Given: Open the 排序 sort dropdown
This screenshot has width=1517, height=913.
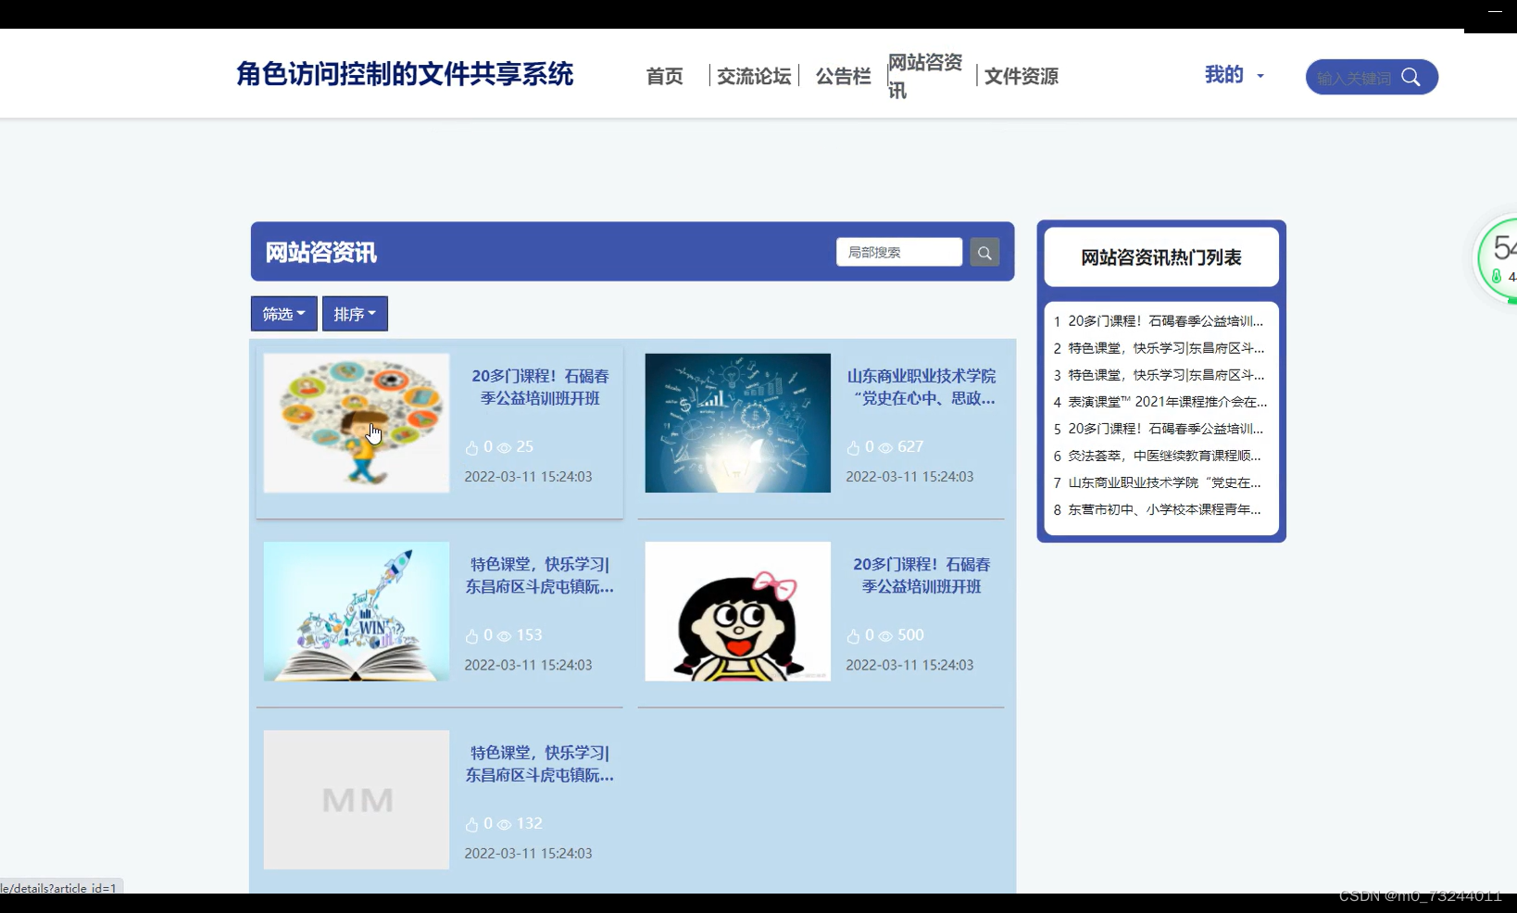Looking at the screenshot, I should [355, 314].
